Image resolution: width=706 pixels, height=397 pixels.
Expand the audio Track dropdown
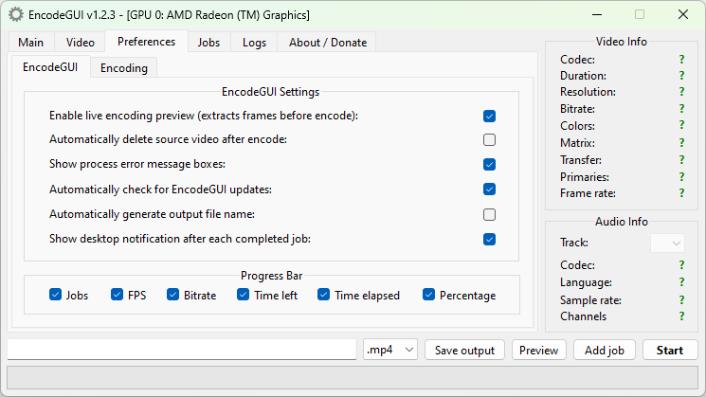coord(667,244)
